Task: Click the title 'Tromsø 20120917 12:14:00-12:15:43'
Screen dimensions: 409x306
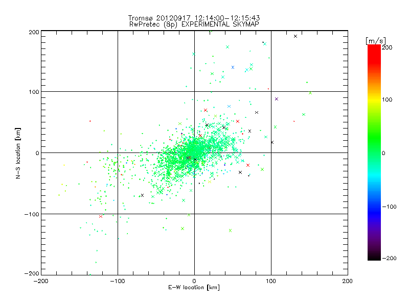Action: pos(194,18)
